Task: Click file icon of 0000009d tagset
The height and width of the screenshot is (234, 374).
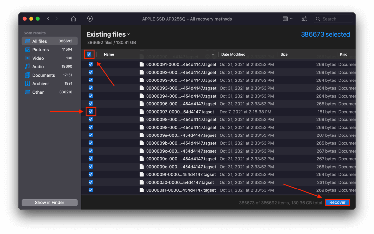Action: tap(142, 158)
